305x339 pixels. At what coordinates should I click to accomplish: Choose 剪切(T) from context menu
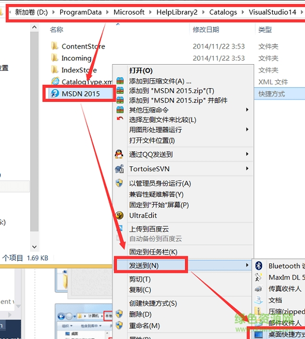coord(140,279)
